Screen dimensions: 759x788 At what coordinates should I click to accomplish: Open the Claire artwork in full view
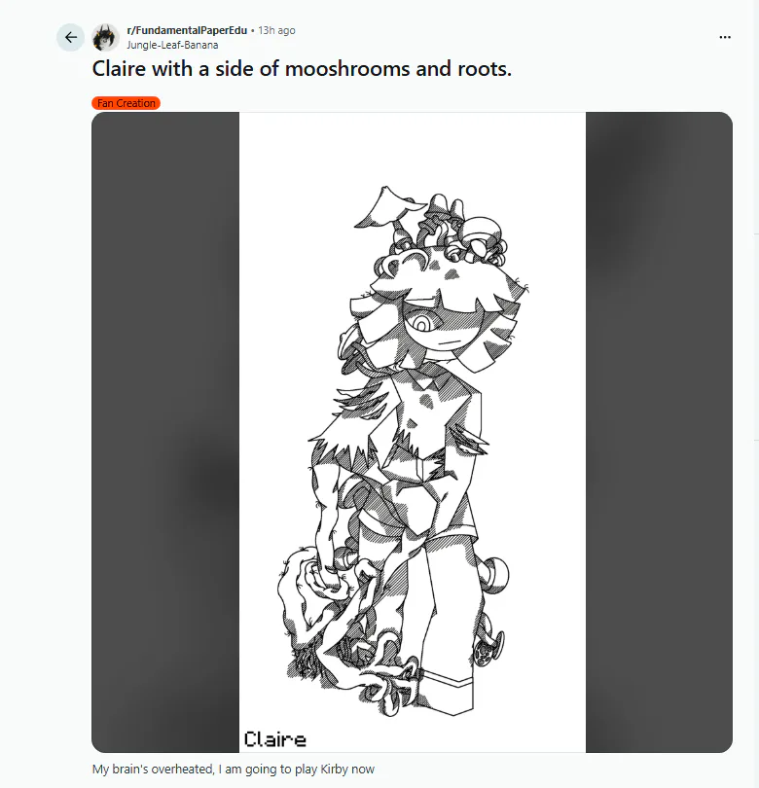coord(413,432)
